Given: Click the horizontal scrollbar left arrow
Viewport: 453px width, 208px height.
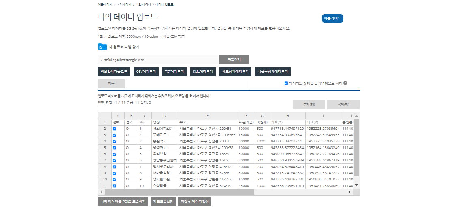Looking at the screenshot, I should point(101,192).
